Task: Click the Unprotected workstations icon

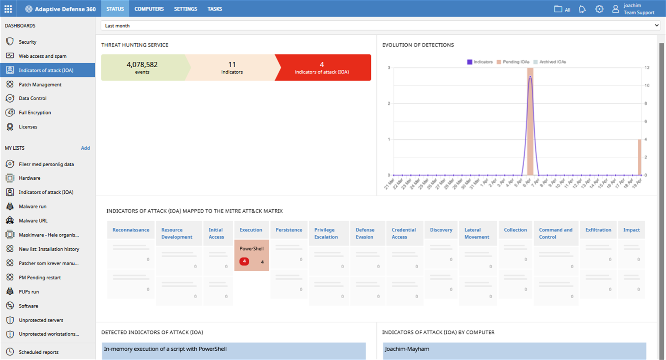Action: tap(10, 334)
